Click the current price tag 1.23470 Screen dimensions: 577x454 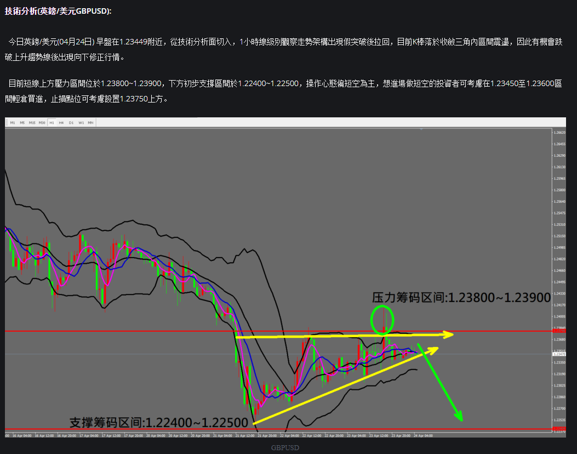[x=559, y=354]
